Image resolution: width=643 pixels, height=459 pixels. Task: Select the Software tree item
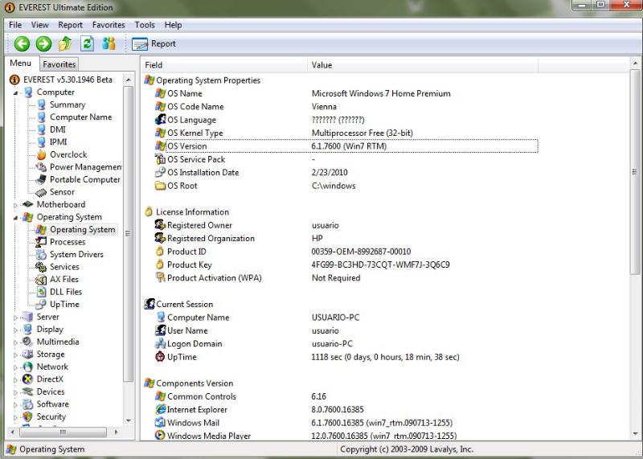pos(52,404)
